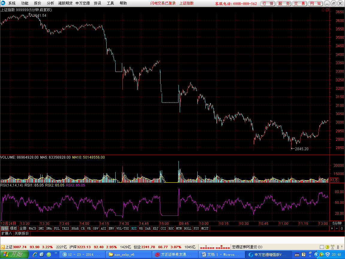Switch indicator to DMI
345x259 pixels.
(x=41, y=229)
